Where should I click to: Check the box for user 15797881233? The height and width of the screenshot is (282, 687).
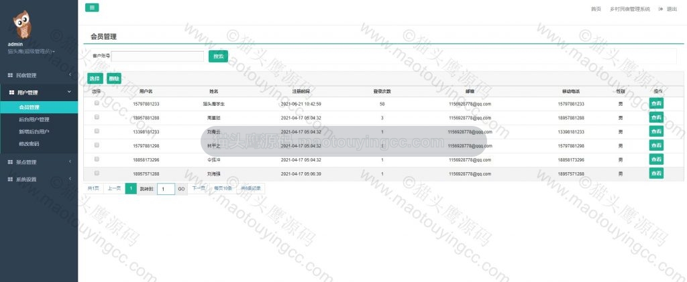click(97, 103)
